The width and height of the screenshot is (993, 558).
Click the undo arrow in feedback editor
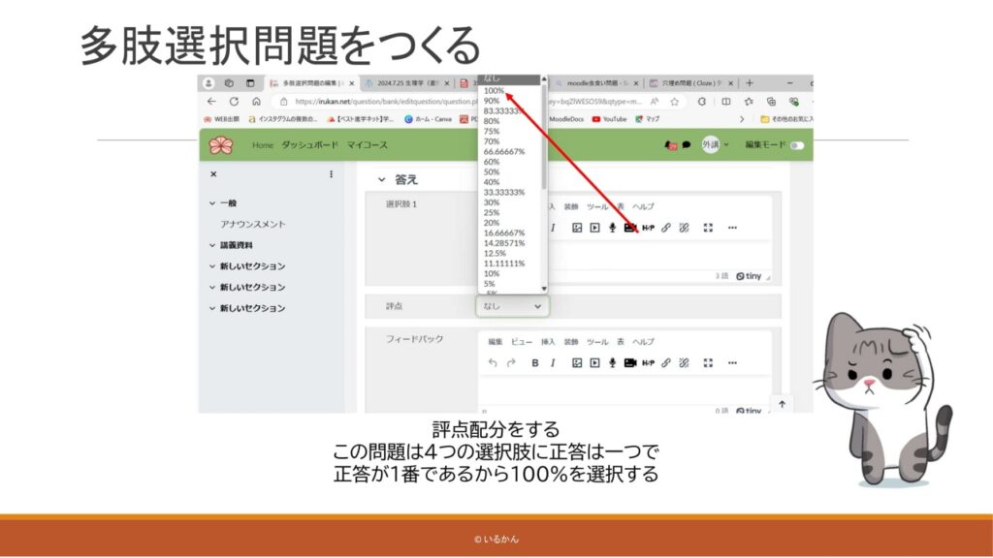point(493,363)
